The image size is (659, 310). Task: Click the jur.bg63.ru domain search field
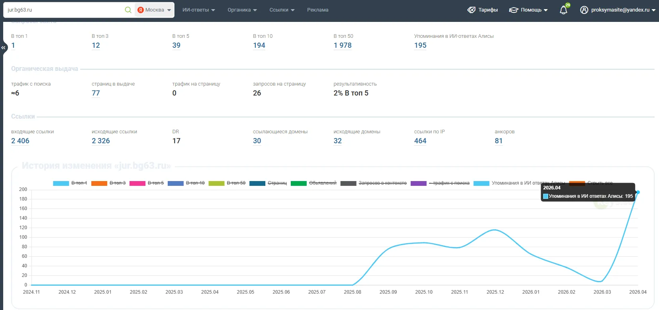point(64,10)
